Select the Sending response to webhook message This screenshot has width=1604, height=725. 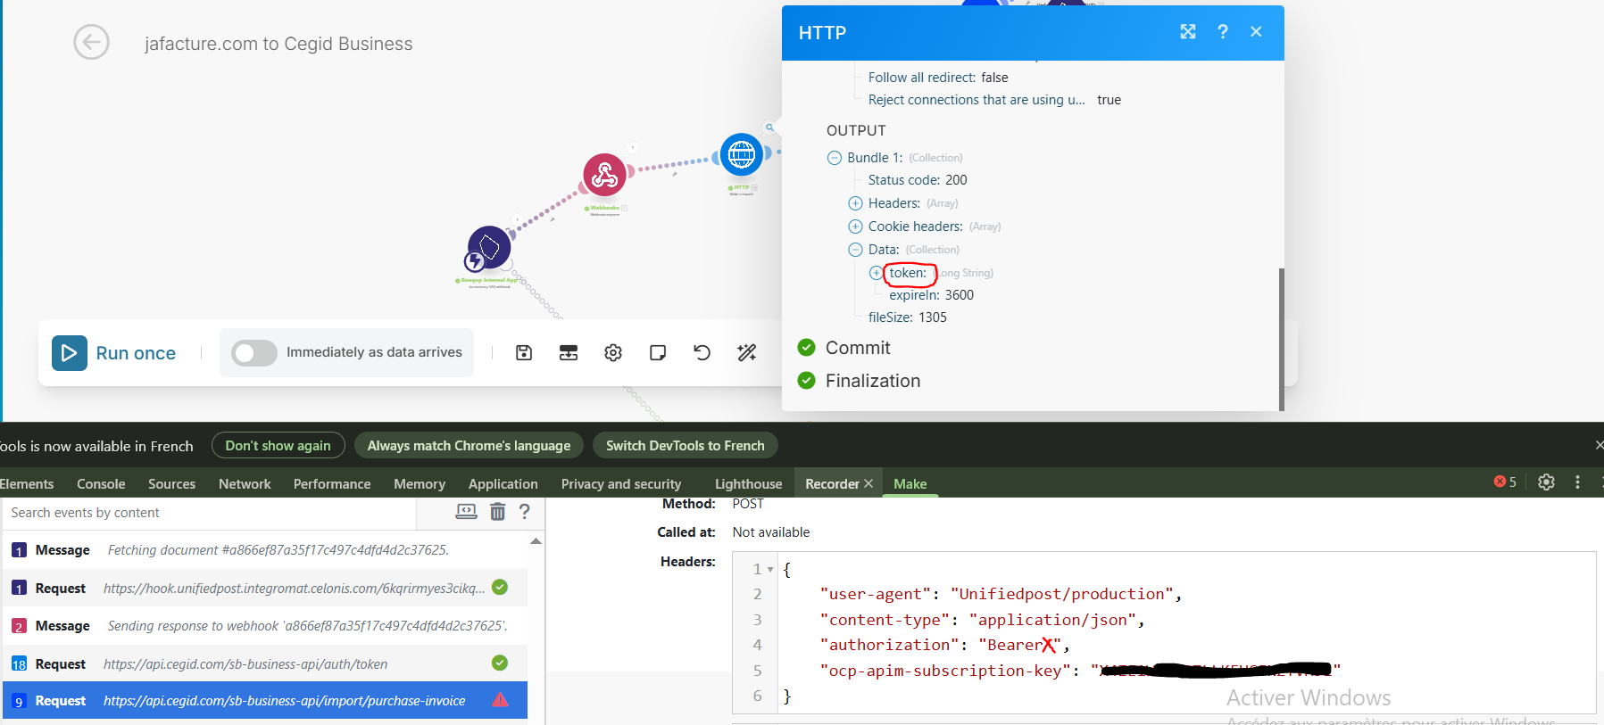[265, 626]
